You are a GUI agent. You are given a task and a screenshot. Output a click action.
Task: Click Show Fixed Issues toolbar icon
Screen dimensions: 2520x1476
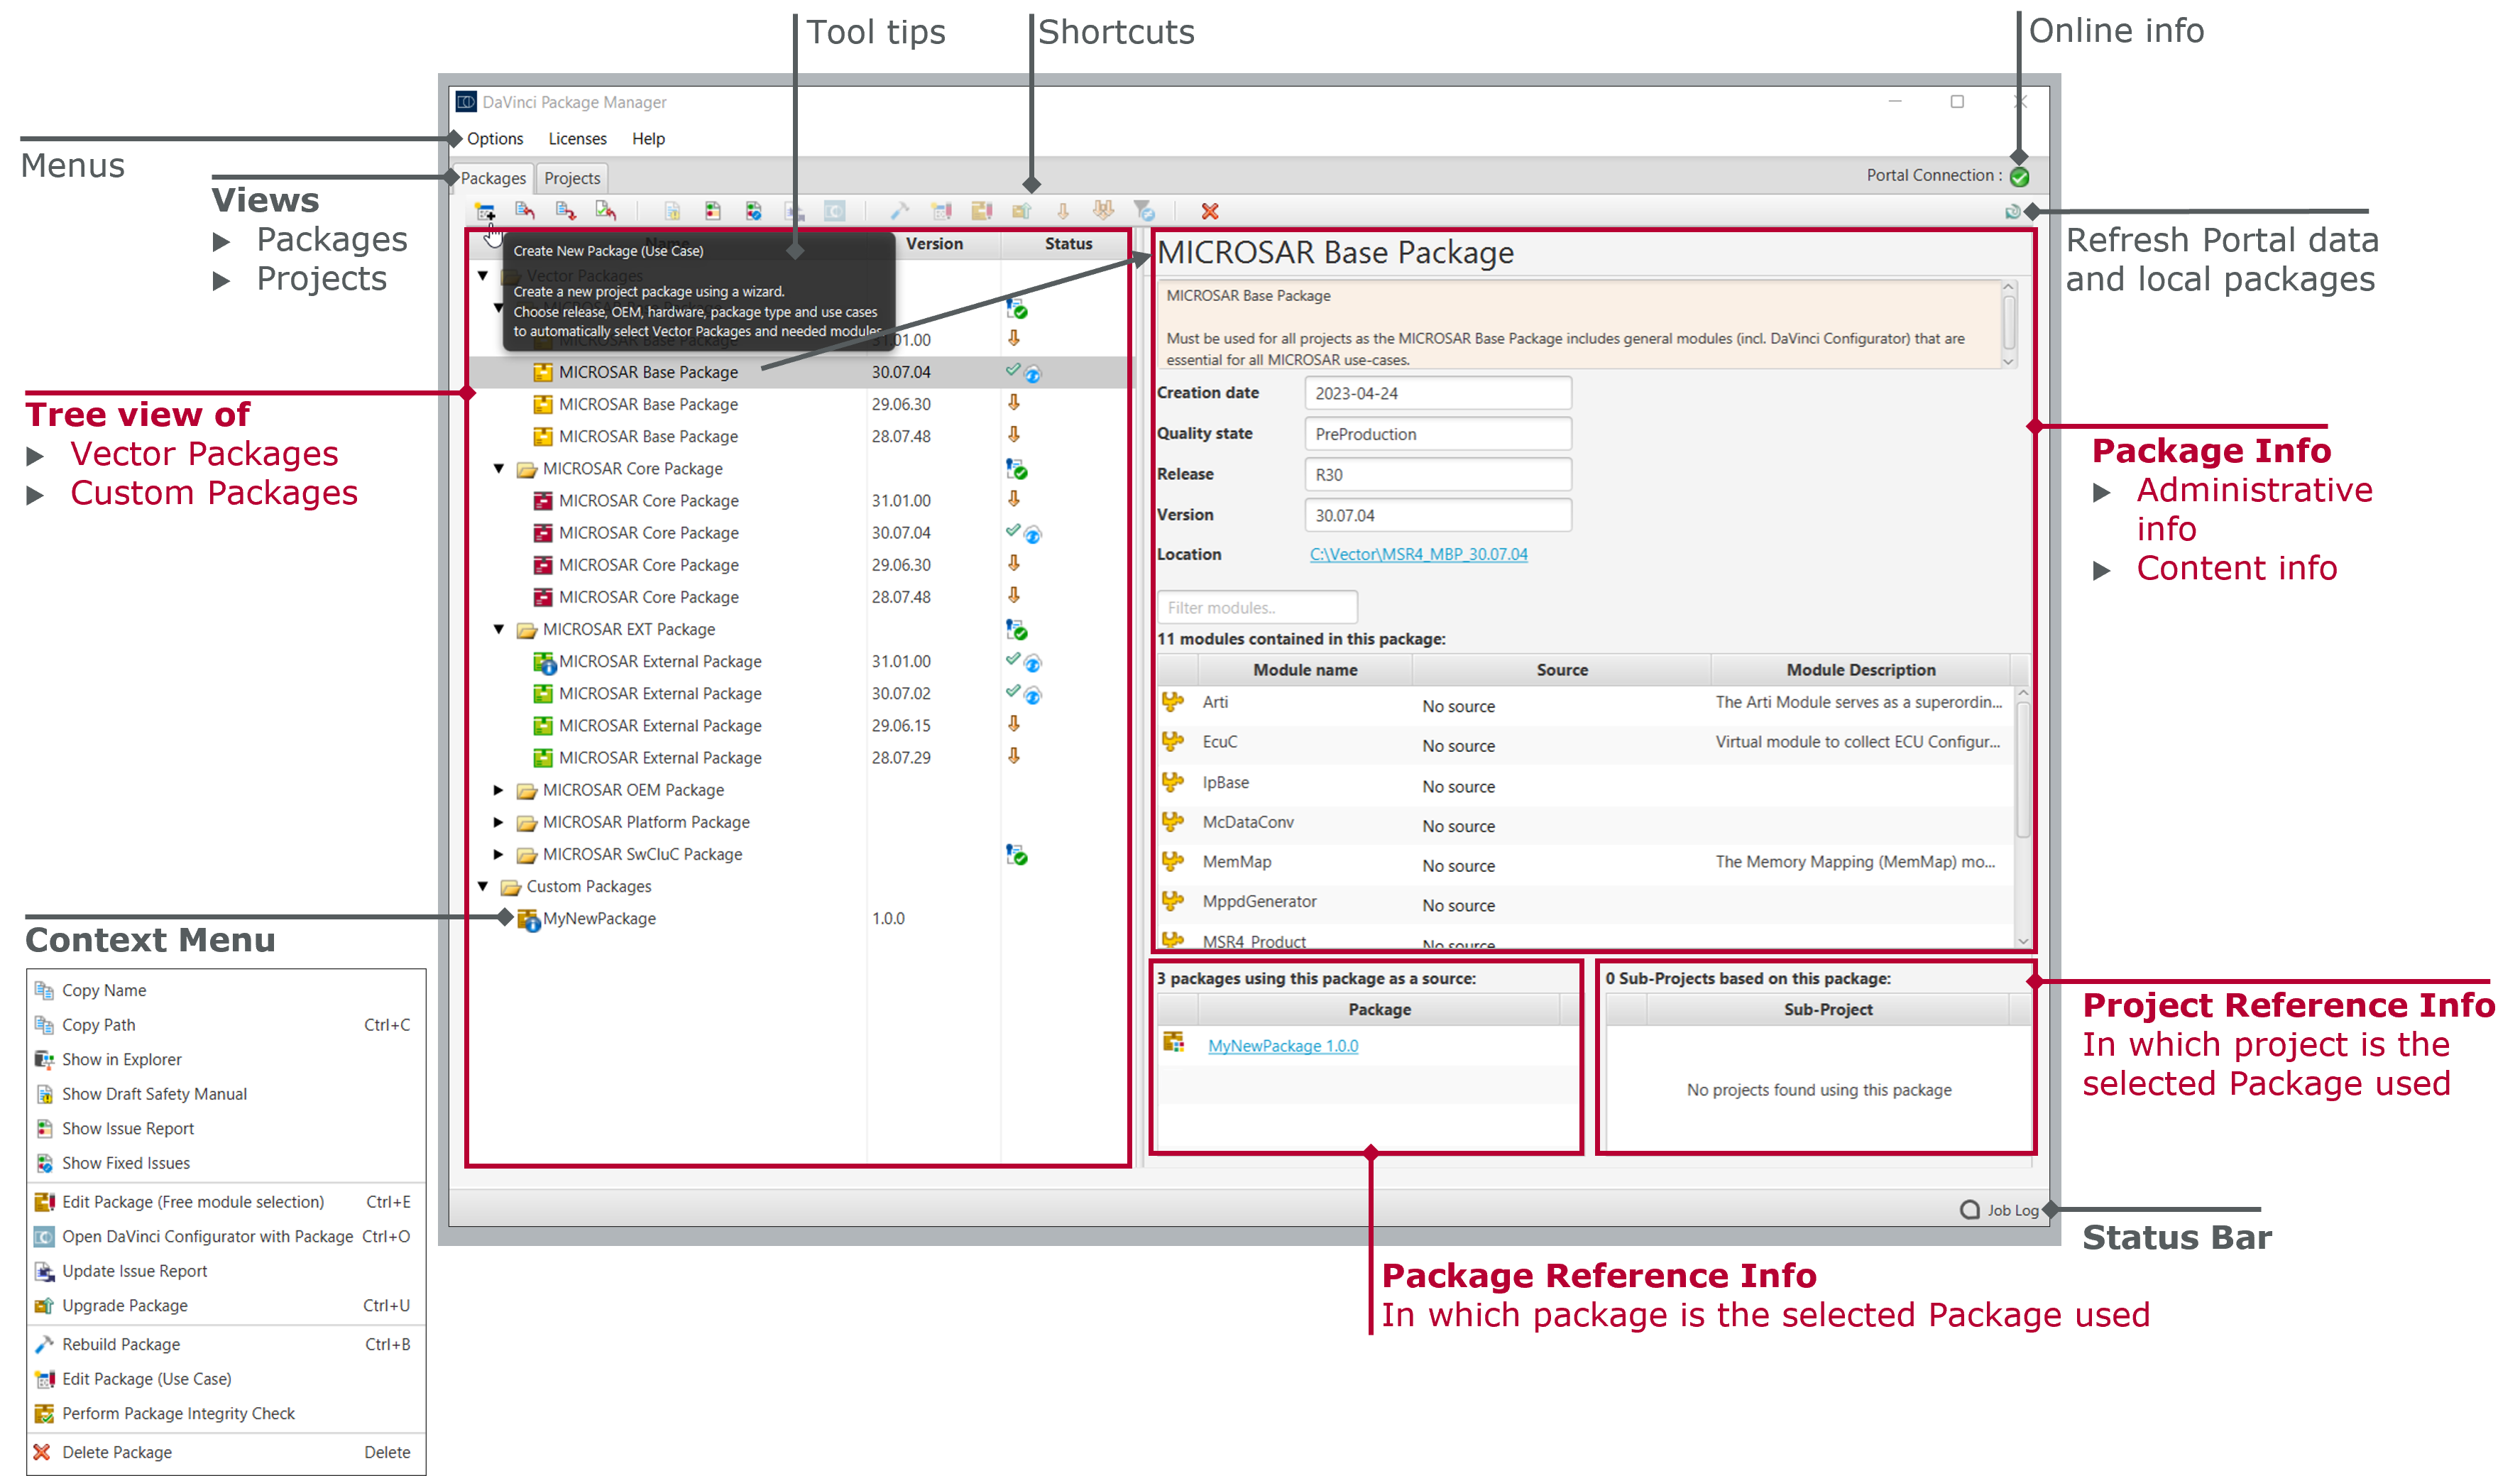[x=753, y=211]
